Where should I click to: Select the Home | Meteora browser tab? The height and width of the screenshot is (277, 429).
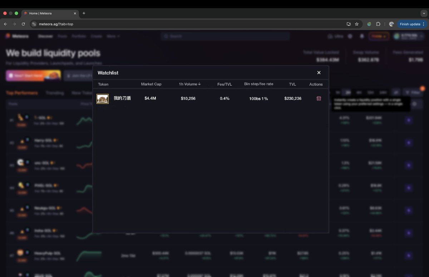(50, 13)
